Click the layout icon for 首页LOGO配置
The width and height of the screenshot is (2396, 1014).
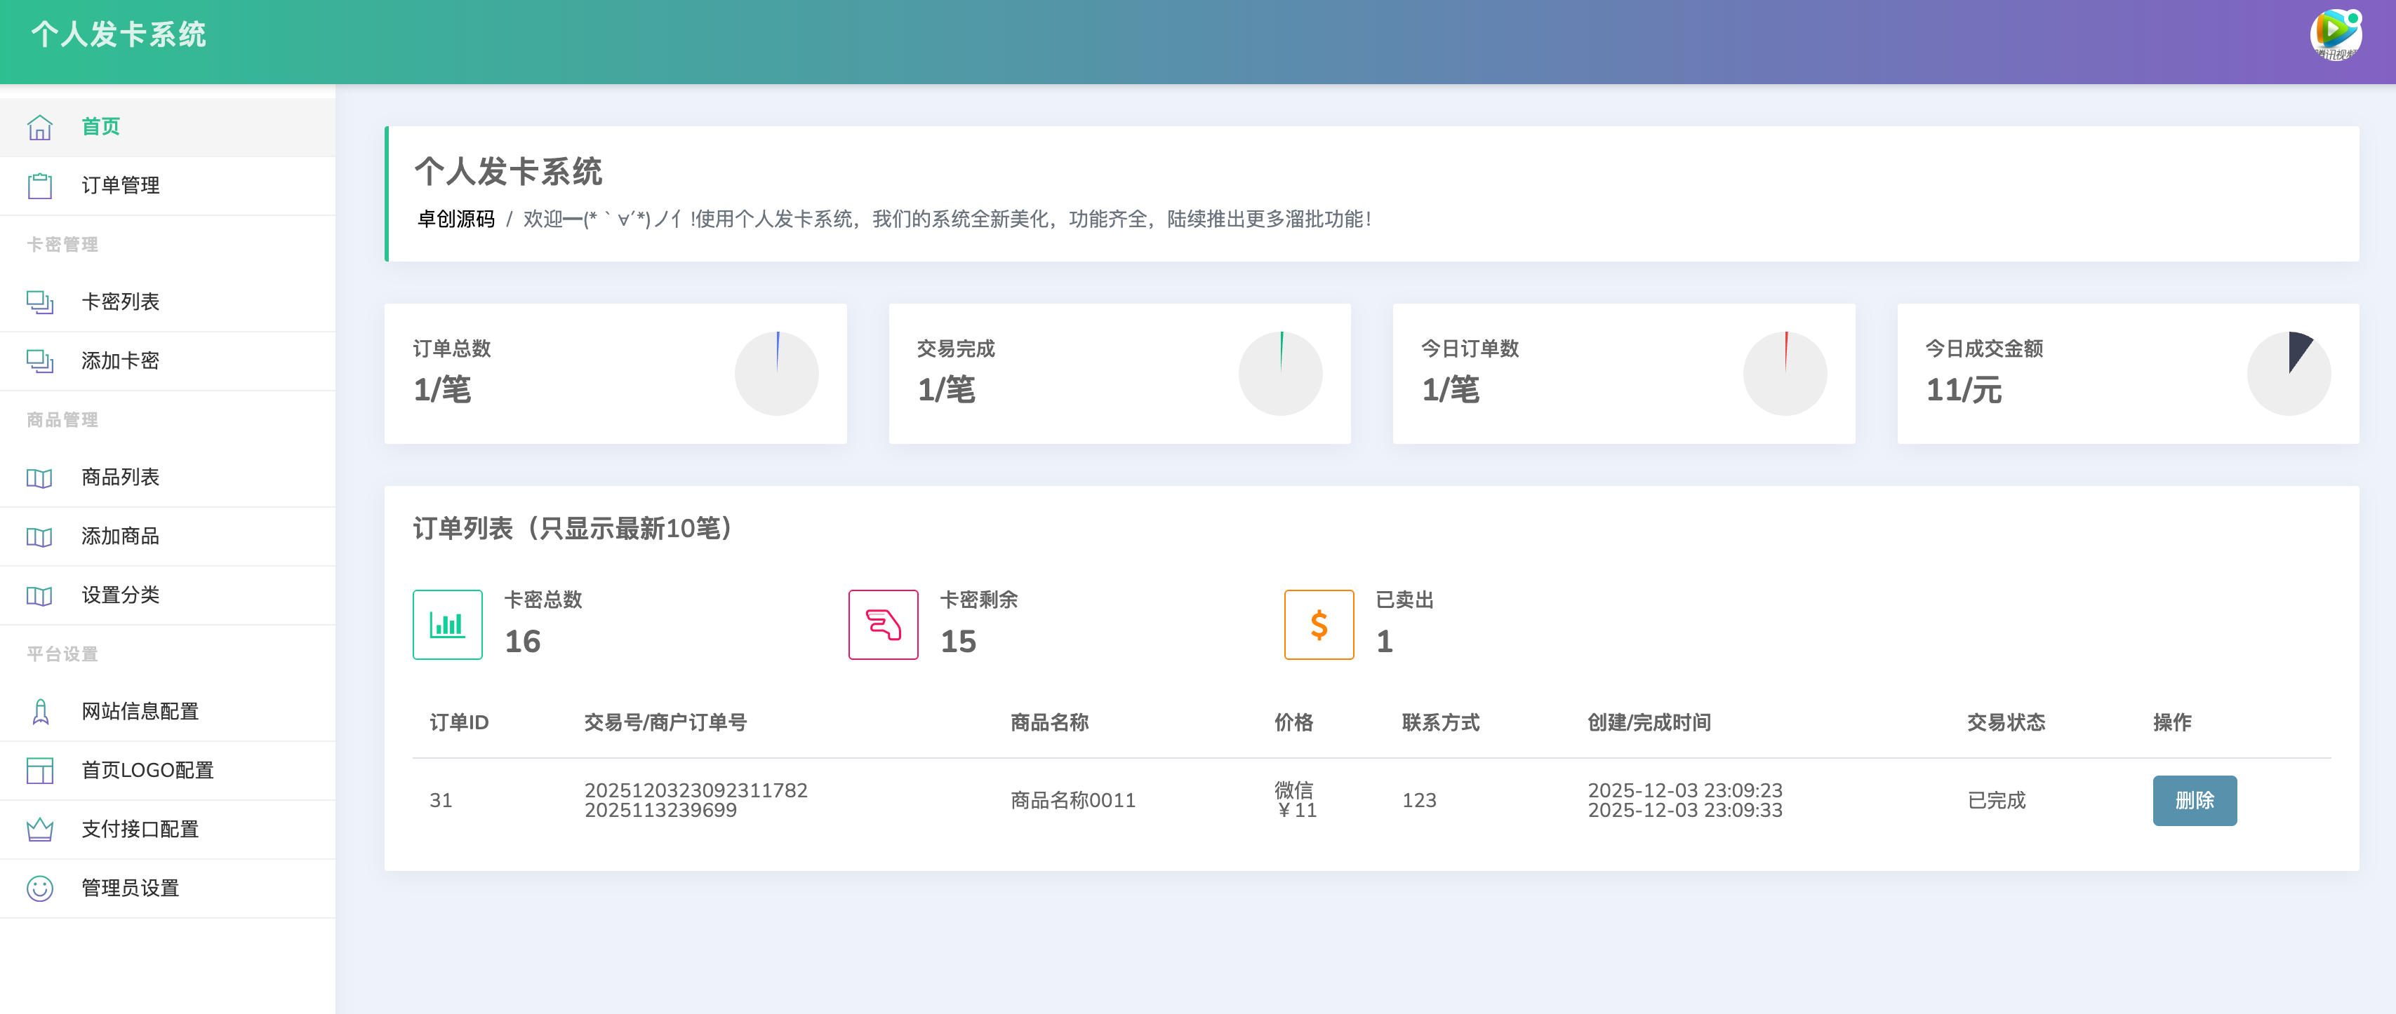tap(39, 771)
